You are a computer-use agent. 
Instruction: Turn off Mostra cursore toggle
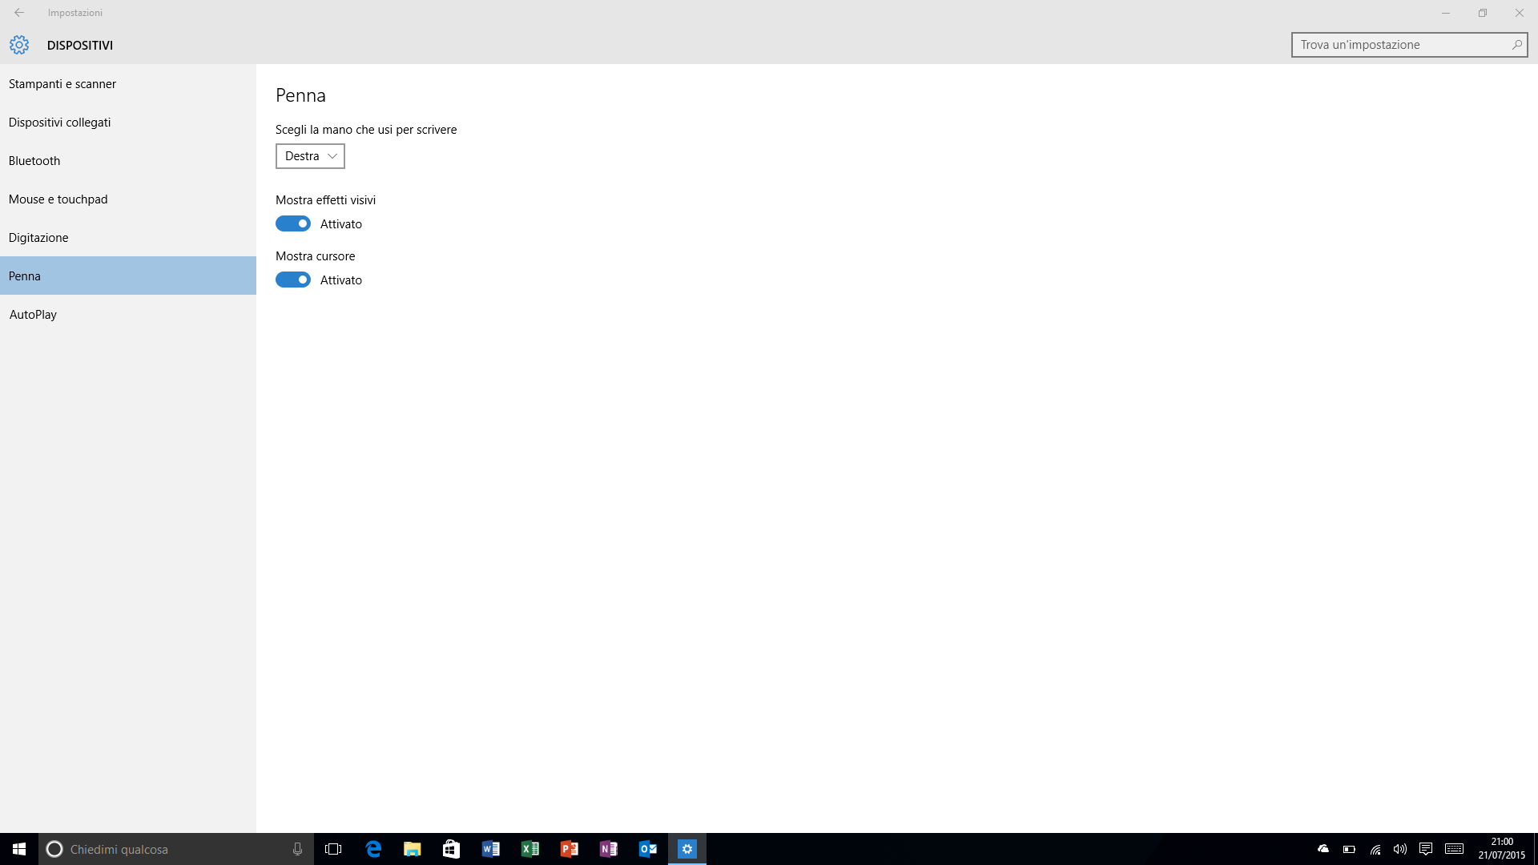pos(293,280)
